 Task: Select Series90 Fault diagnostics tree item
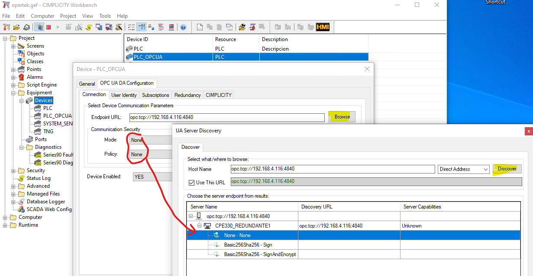point(58,155)
